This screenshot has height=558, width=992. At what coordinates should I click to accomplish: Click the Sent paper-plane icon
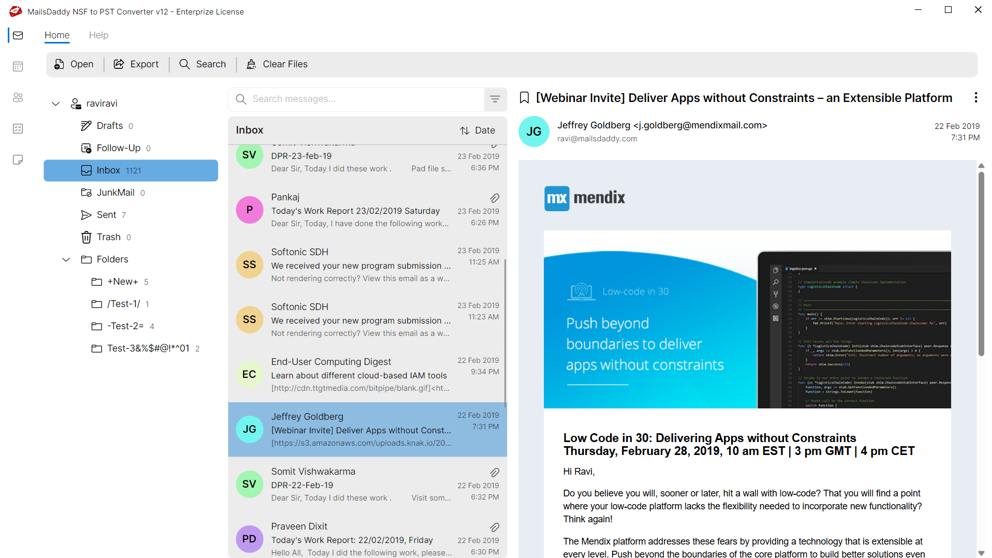click(86, 215)
